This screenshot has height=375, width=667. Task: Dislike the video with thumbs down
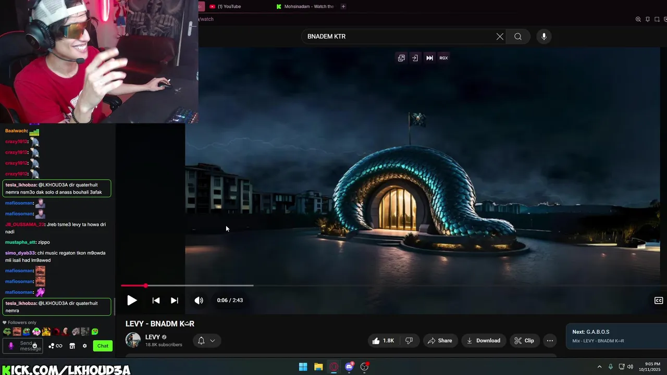coord(409,341)
